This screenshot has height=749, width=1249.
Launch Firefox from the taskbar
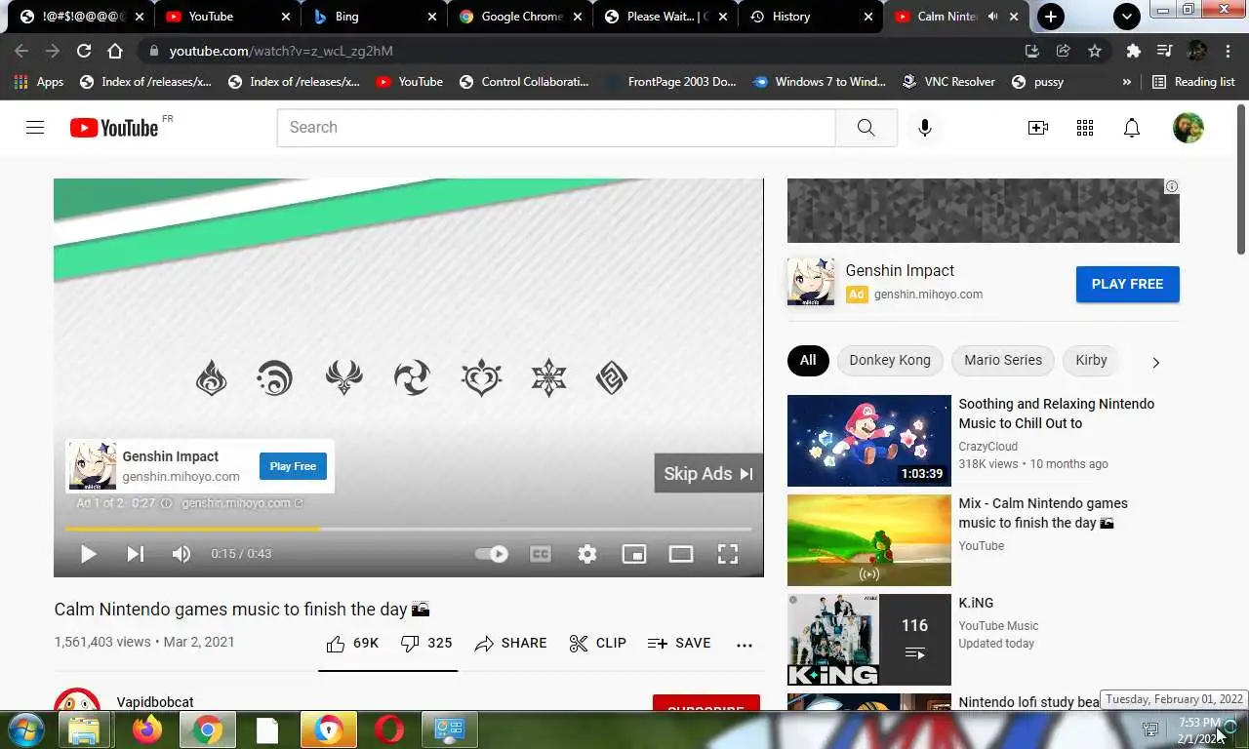(x=147, y=729)
